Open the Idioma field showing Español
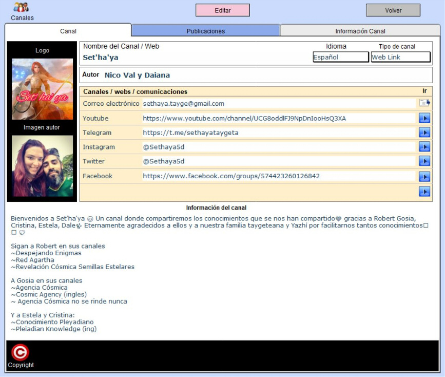Screen dimensions: 445x377 click(x=340, y=57)
